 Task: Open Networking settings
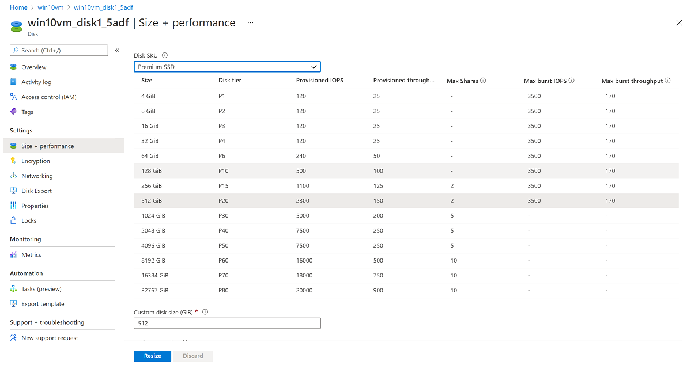pyautogui.click(x=39, y=176)
